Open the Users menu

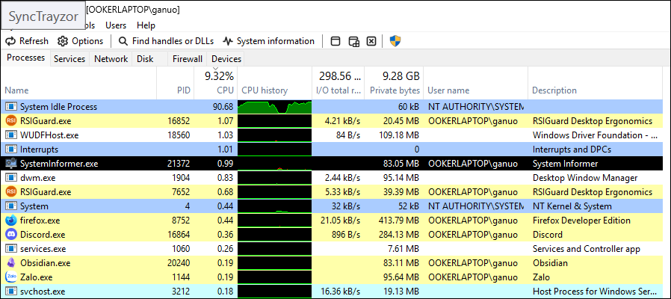(x=116, y=25)
